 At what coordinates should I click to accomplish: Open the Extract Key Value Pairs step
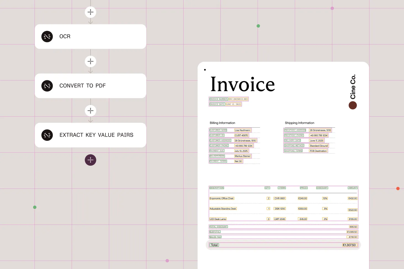tap(90, 135)
